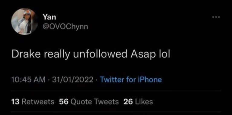Image resolution: width=232 pixels, height=115 pixels.
Task: Click the number 56 before Quote Tweets
Action: tap(64, 102)
